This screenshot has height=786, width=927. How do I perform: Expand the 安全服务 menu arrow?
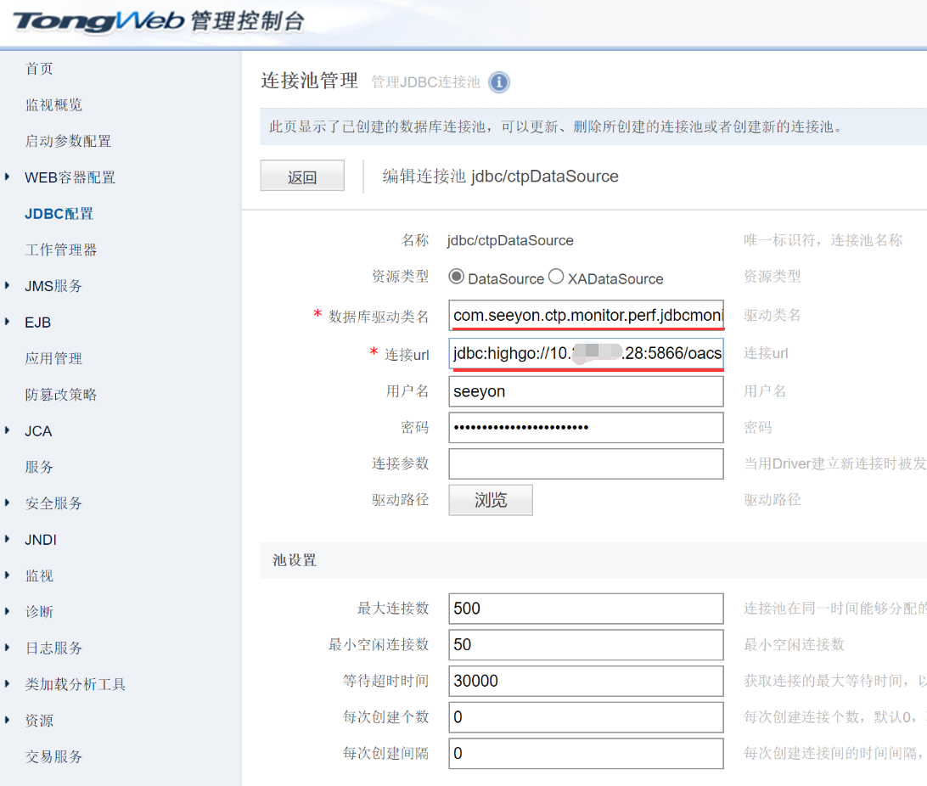[x=7, y=502]
